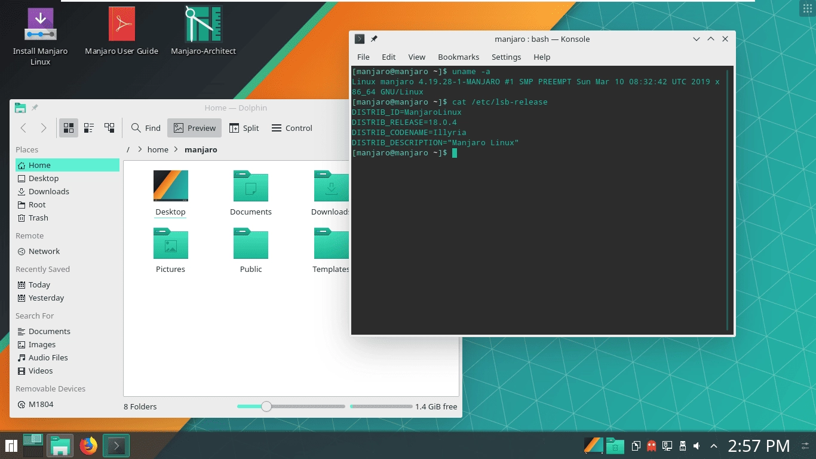Select Today under Recently Saved
This screenshot has width=816, height=459.
(68, 284)
